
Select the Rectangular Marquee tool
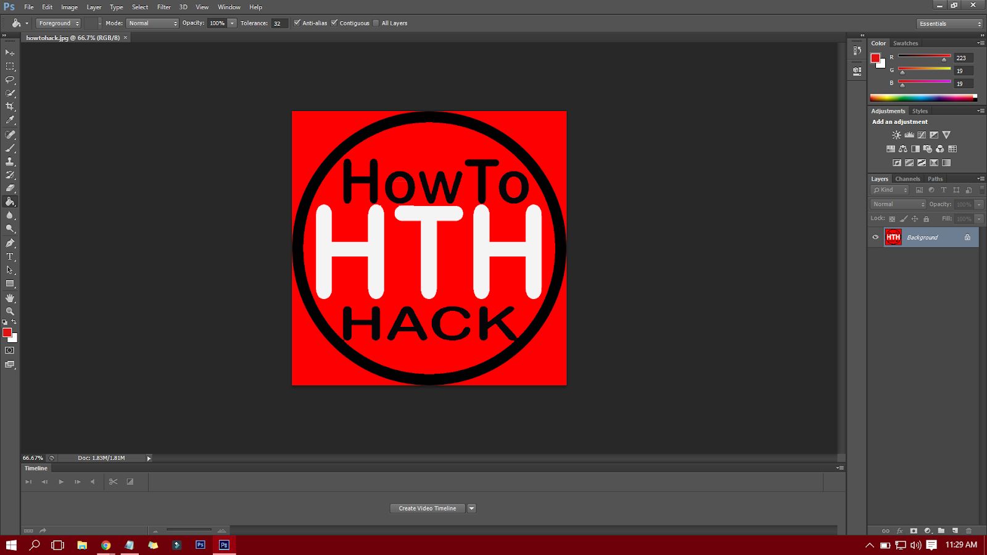pyautogui.click(x=10, y=66)
